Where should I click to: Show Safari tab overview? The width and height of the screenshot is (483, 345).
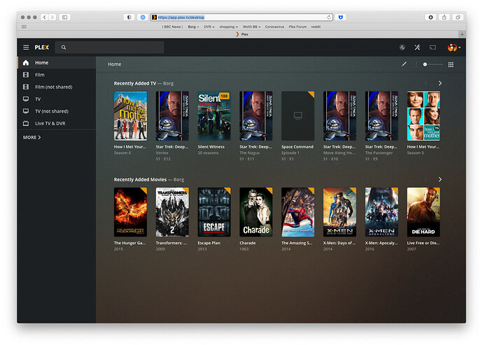click(458, 17)
